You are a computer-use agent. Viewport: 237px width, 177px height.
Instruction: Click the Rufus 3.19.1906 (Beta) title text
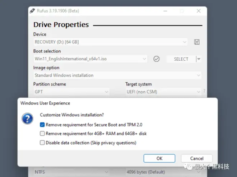point(58,11)
